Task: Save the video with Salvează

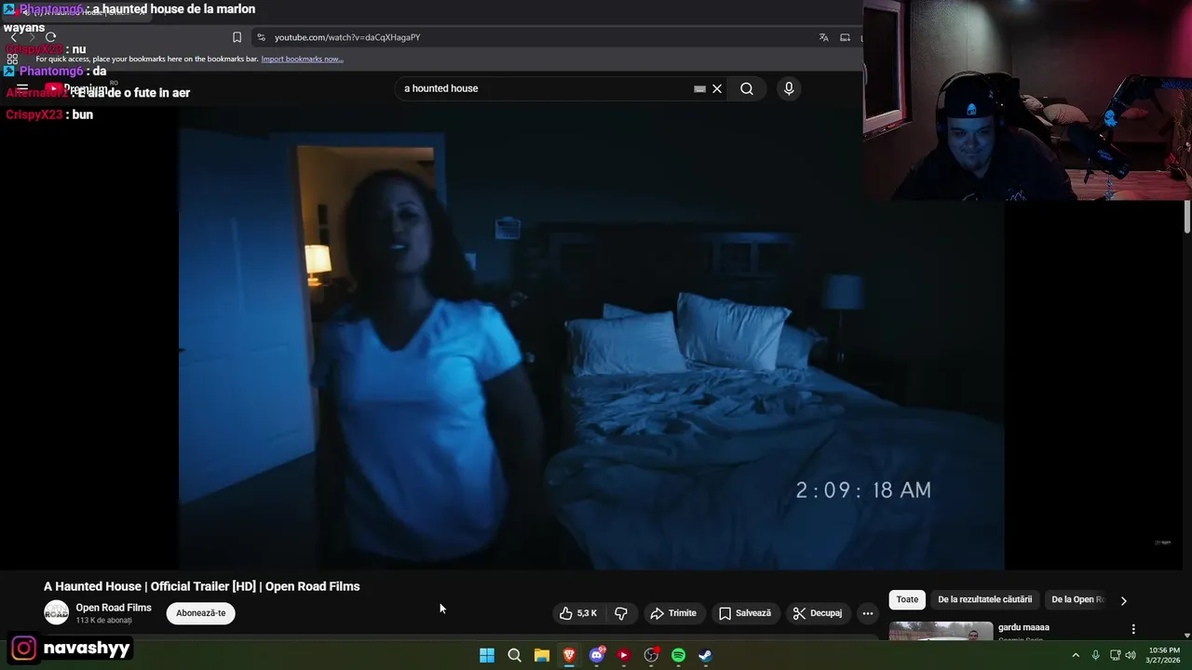Action: (x=744, y=613)
